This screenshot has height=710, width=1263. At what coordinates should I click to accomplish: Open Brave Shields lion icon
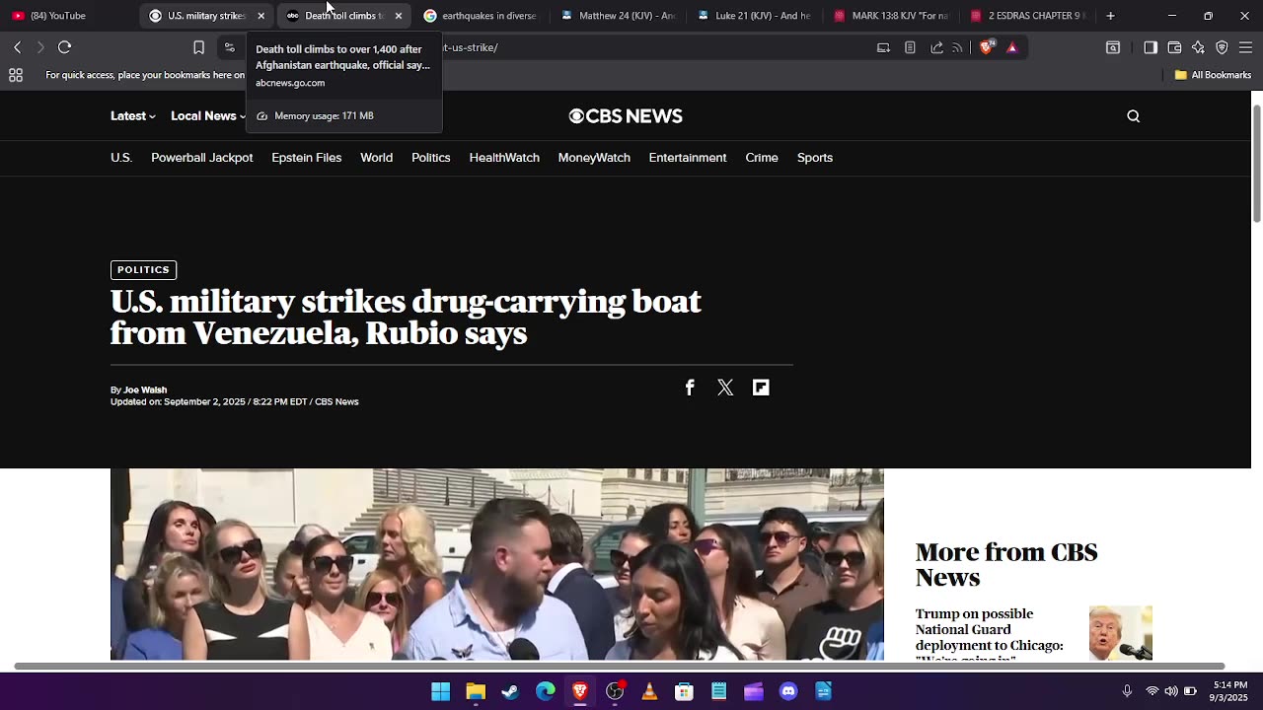986,47
